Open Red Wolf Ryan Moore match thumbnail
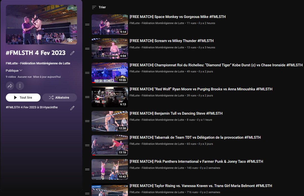 [110, 97]
